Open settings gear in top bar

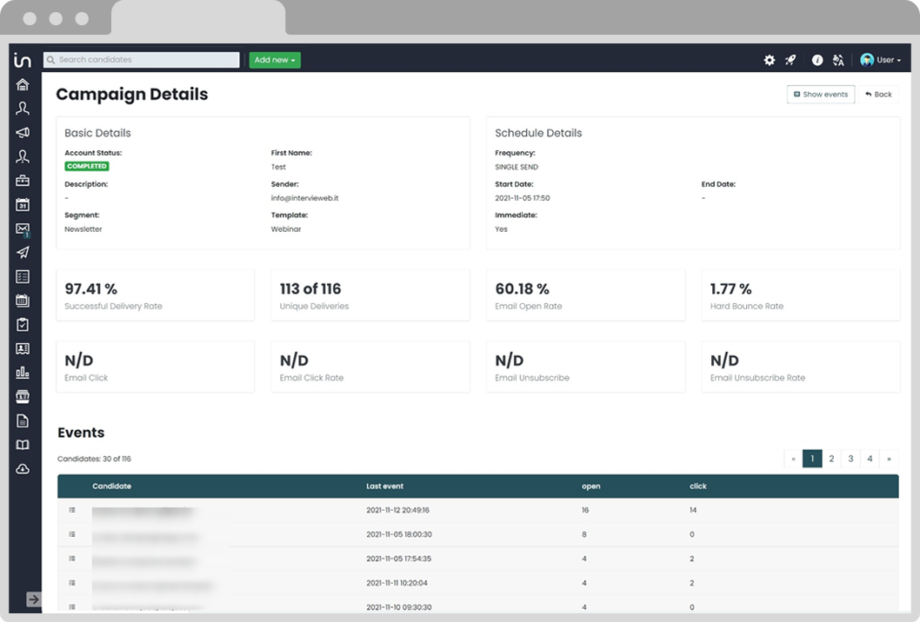pyautogui.click(x=770, y=60)
